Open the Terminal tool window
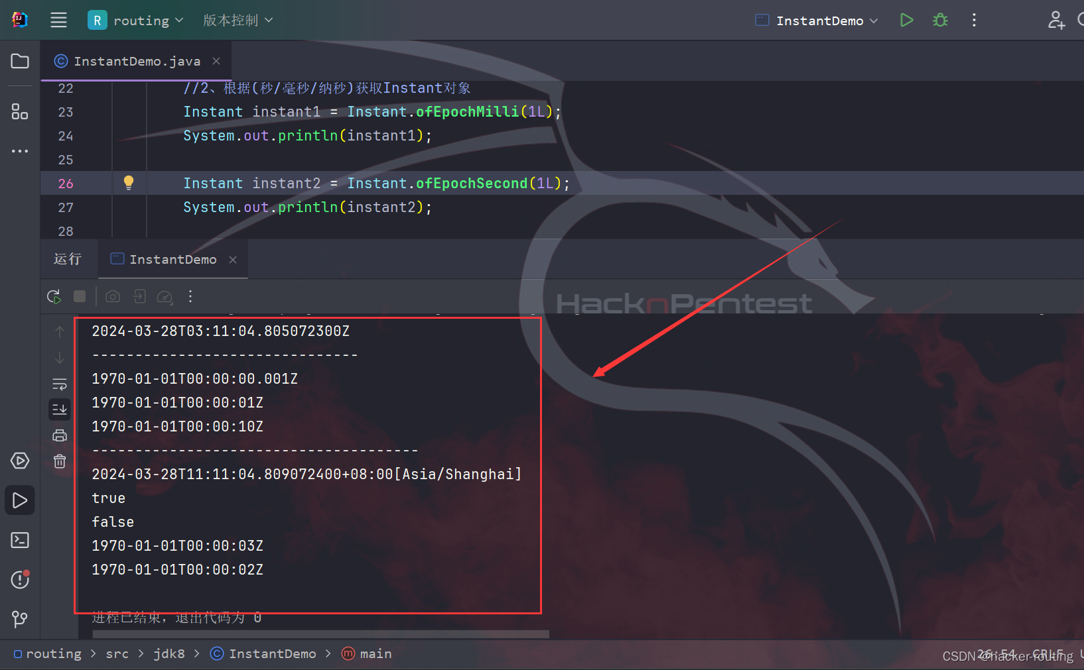The width and height of the screenshot is (1084, 670). tap(19, 539)
